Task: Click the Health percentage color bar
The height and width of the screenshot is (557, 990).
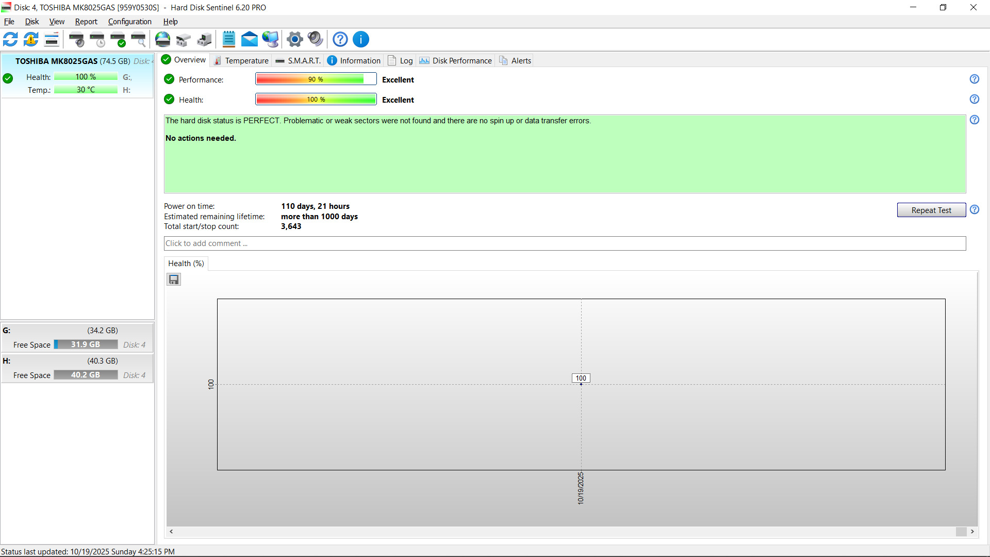Action: point(316,99)
